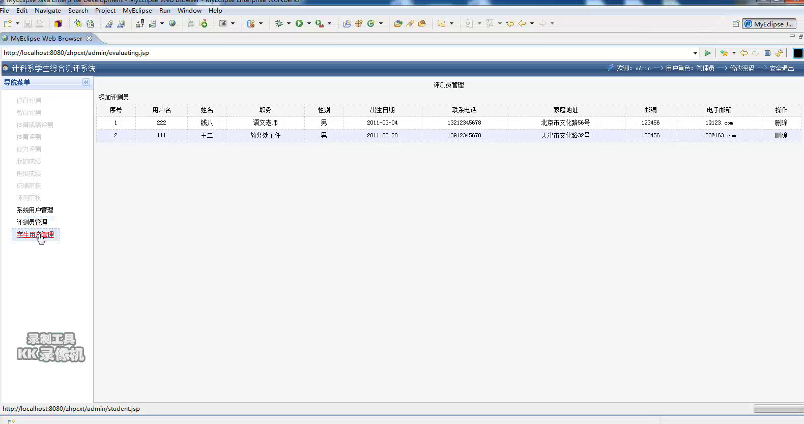This screenshot has width=804, height=424.
Task: Click the black square icon beside Refresh
Action: pos(798,53)
